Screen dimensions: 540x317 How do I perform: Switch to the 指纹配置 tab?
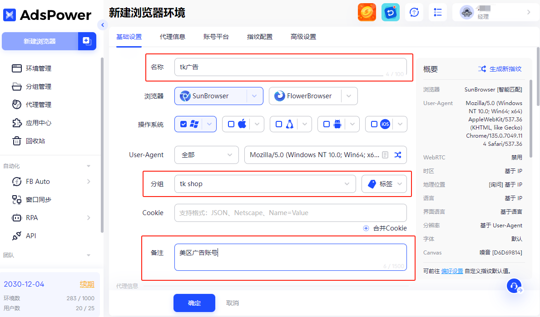tap(260, 37)
